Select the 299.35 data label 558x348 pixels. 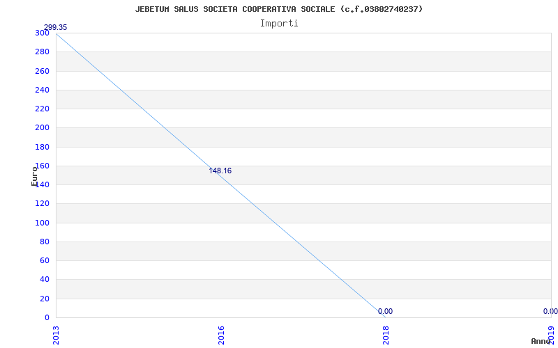[55, 28]
